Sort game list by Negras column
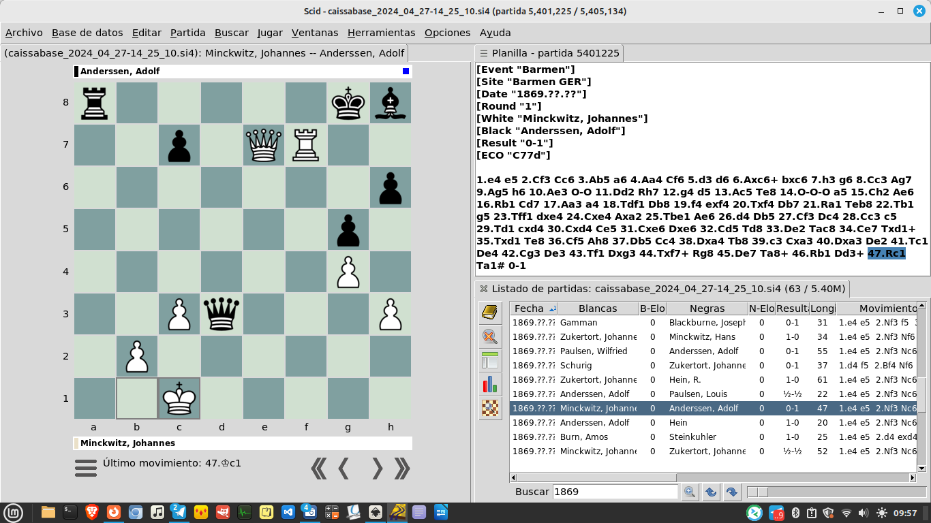Screen dimensions: 931x523 pos(707,308)
